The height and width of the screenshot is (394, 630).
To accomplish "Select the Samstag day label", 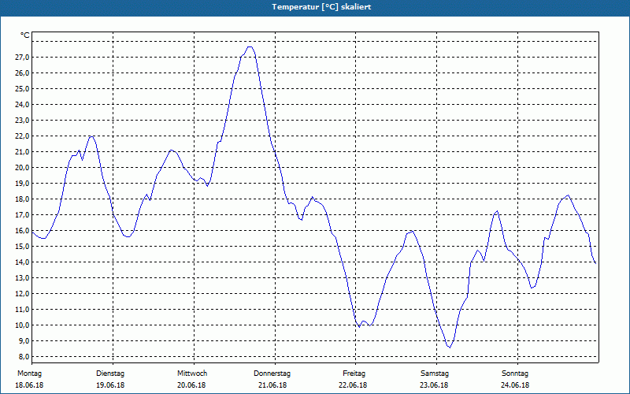I will pos(435,374).
